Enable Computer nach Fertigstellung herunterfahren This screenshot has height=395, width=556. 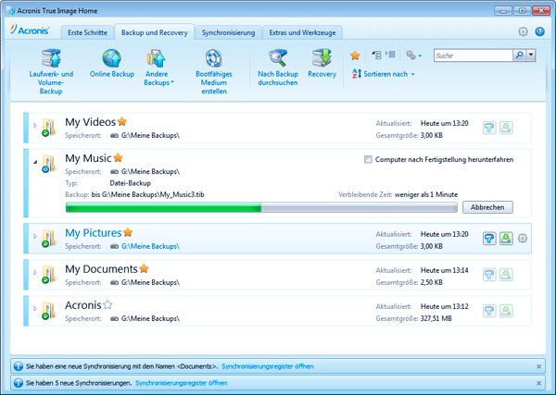point(369,160)
